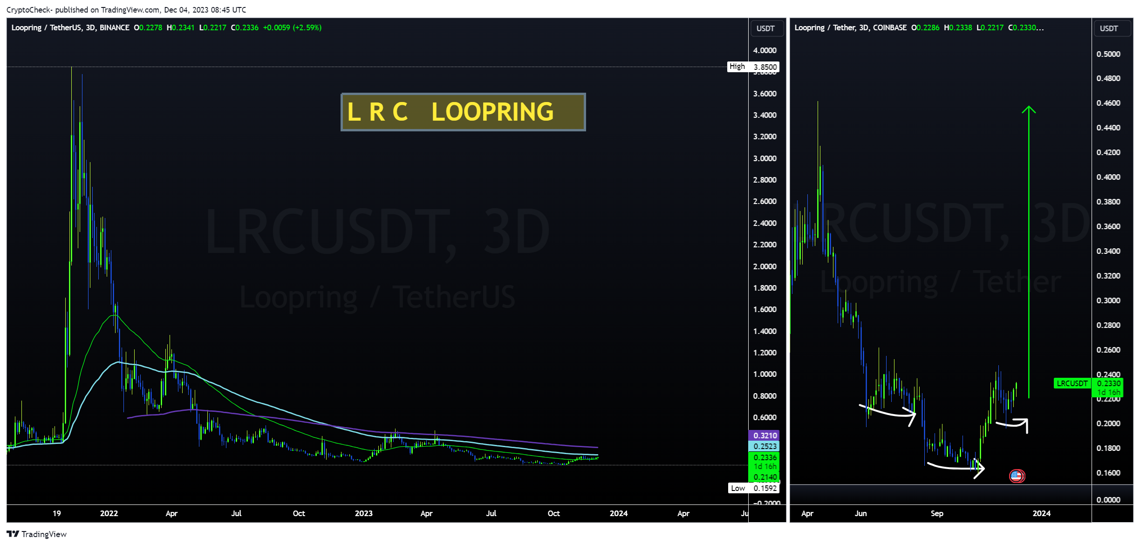The image size is (1140, 545).
Task: Click the 19 date label on Binance time axis
Action: pyautogui.click(x=56, y=513)
